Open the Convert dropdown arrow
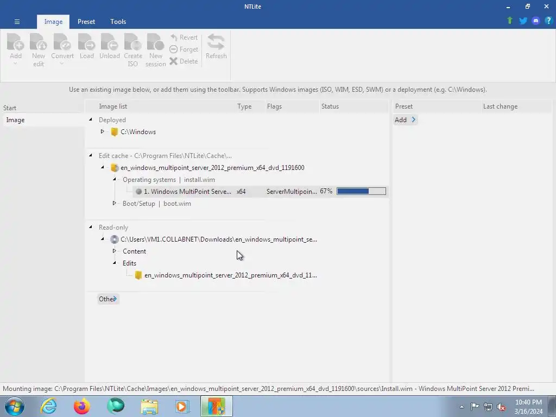Viewport: 556px width, 417px height. [x=62, y=64]
